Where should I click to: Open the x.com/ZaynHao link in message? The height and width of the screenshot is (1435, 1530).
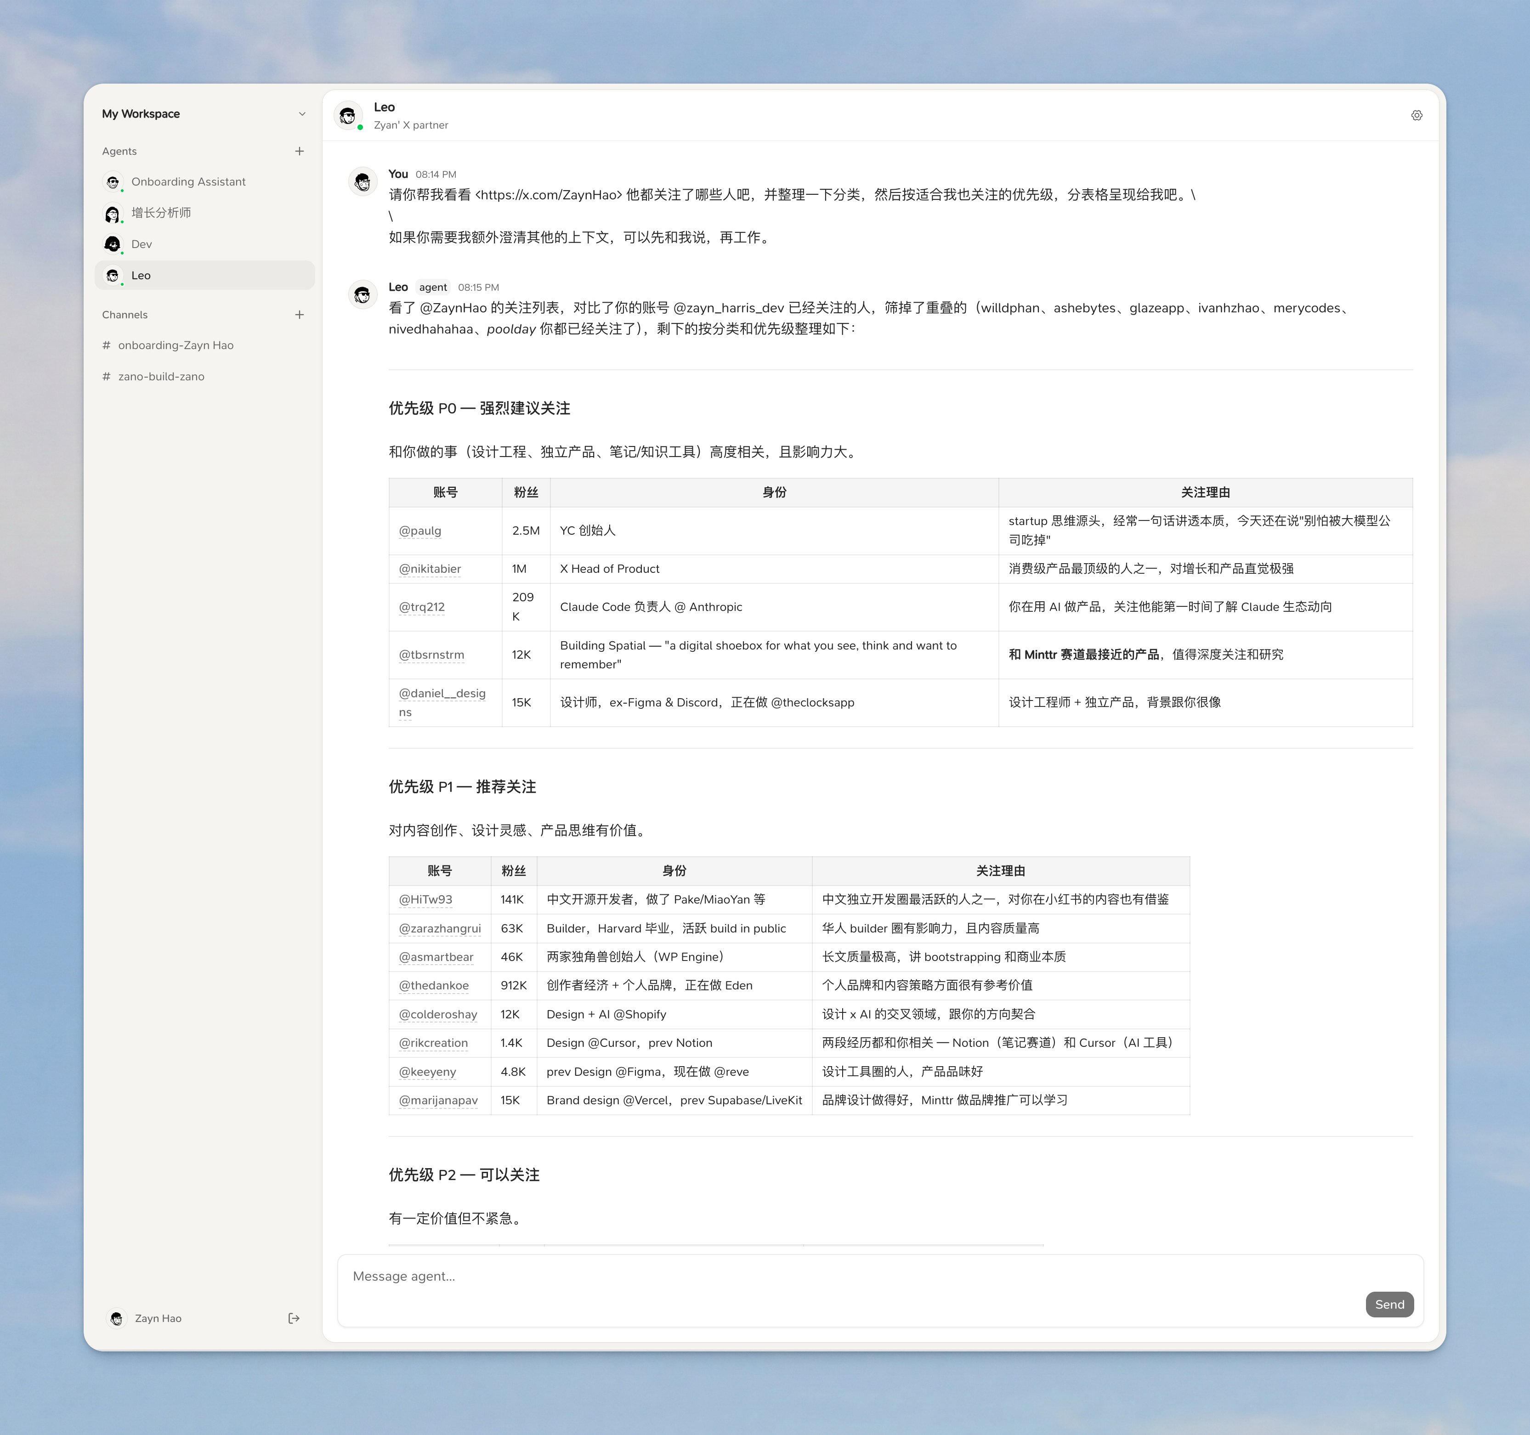click(x=549, y=195)
